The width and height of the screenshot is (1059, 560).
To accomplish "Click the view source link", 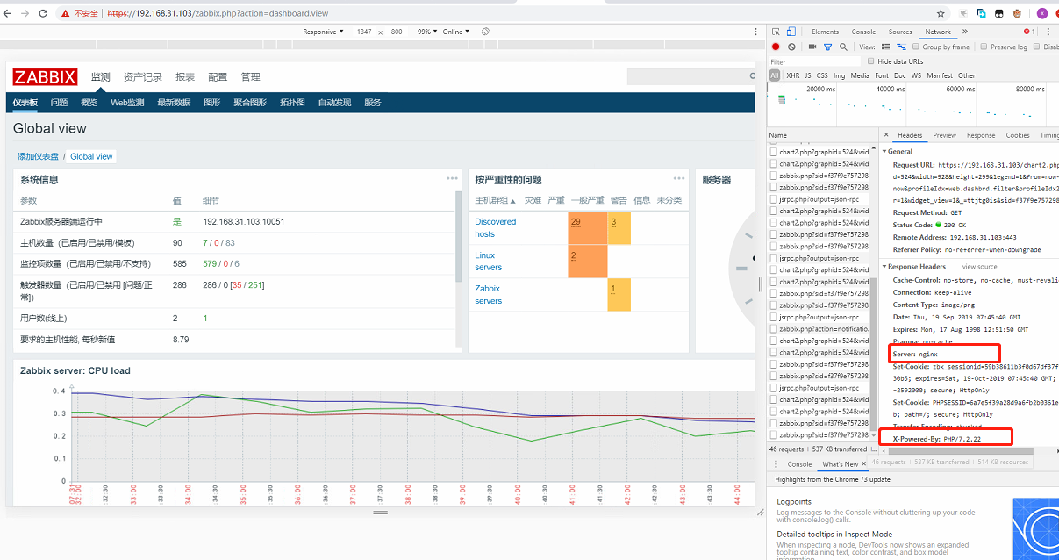I will click(979, 267).
